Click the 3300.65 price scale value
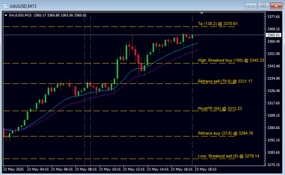The height and width of the screenshot is (175, 285). click(273, 128)
